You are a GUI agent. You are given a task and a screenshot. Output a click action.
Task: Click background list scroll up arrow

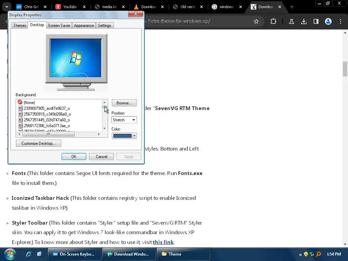(x=105, y=102)
